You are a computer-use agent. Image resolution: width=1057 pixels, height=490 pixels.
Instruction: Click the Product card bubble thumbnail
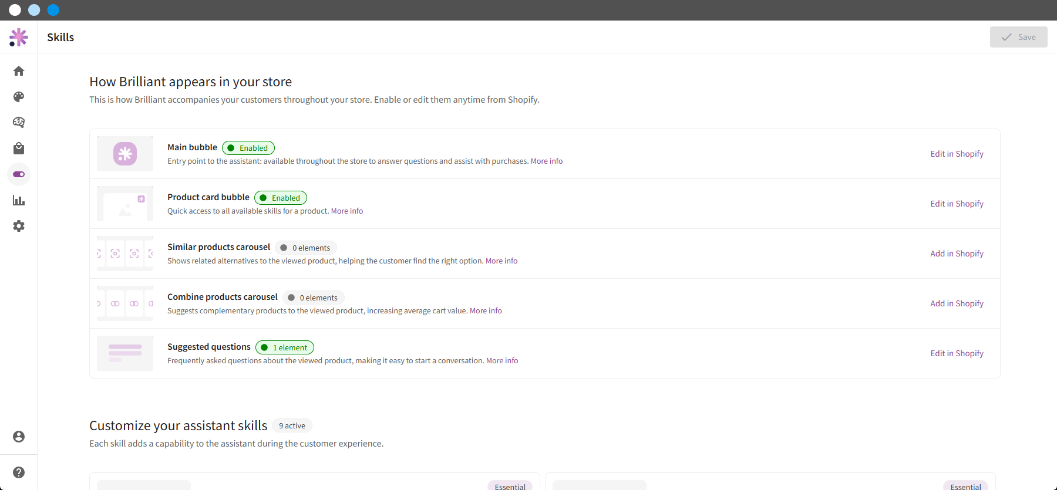tap(125, 204)
